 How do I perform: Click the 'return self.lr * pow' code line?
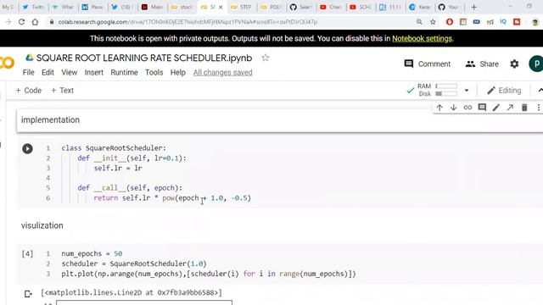pyautogui.click(x=172, y=197)
